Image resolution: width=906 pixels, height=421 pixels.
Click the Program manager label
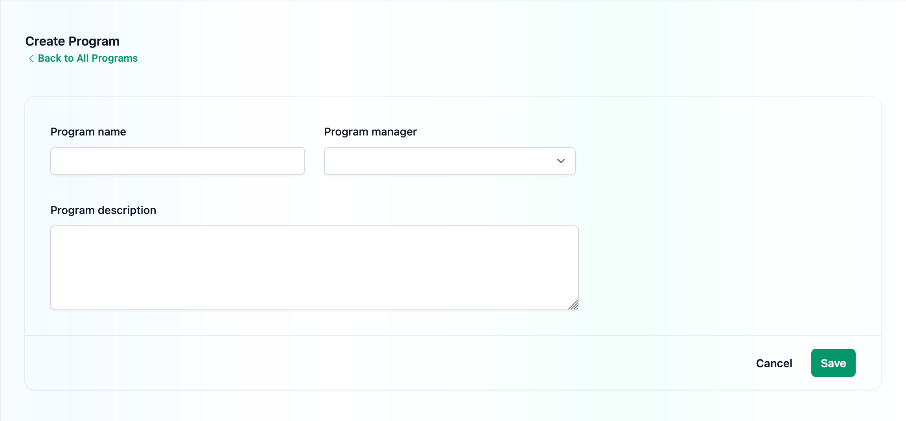coord(370,132)
